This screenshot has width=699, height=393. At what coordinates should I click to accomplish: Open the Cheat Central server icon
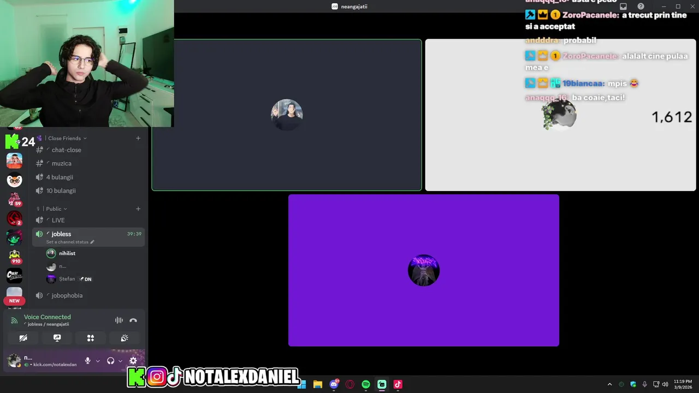pos(14,276)
